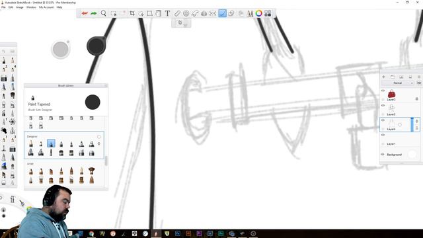Close the Brush Library panel

point(106,85)
